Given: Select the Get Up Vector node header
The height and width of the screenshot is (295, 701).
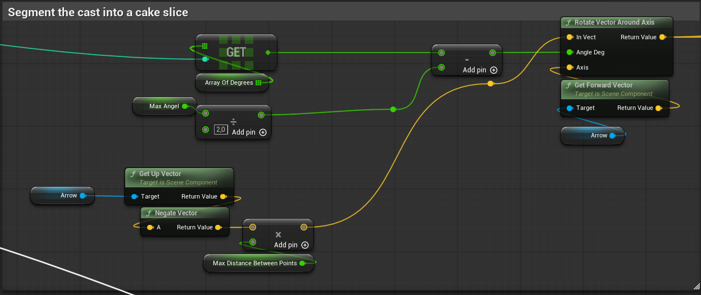Looking at the screenshot, I should pyautogui.click(x=160, y=174).
